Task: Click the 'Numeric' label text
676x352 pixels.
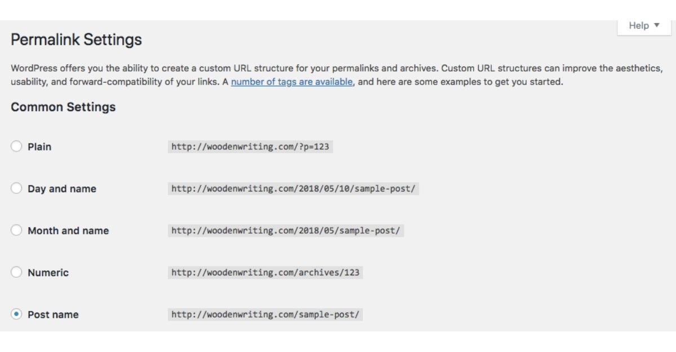Action: click(x=48, y=273)
